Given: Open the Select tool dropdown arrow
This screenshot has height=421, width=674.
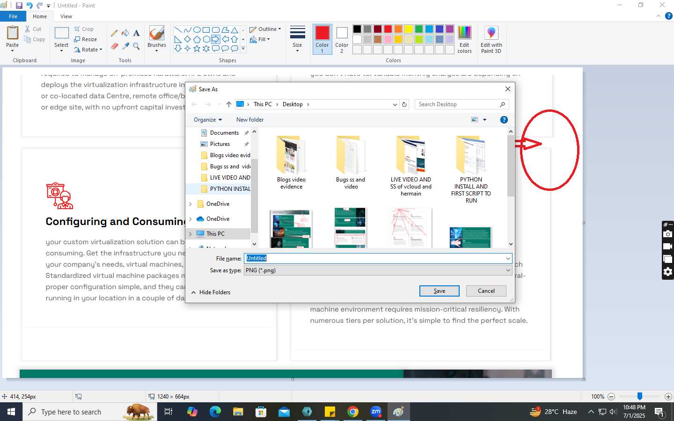Looking at the screenshot, I should point(61,50).
